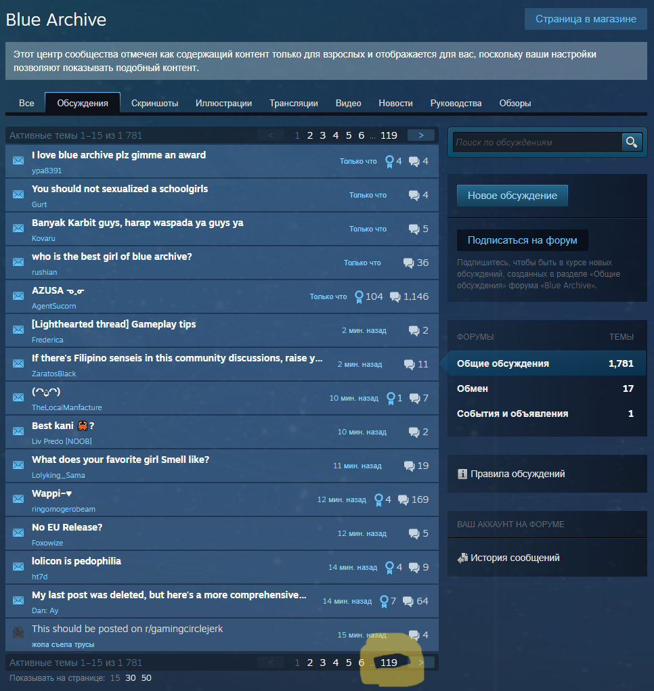This screenshot has height=691, width=654.
Task: Click Новое обсуждение button
Action: click(x=512, y=196)
